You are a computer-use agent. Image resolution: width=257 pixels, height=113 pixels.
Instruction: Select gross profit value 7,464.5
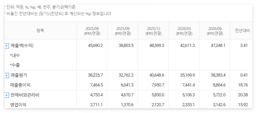point(96,85)
